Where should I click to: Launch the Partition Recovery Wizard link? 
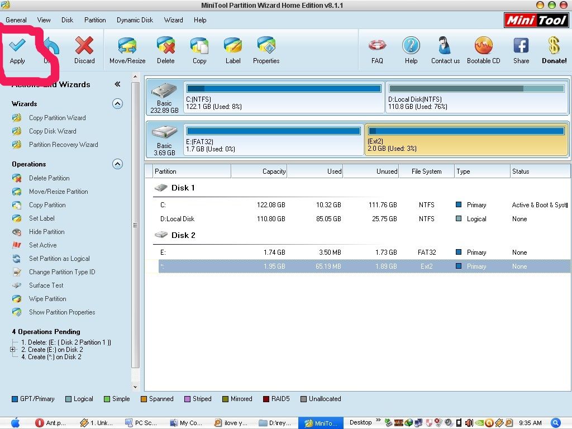(63, 145)
